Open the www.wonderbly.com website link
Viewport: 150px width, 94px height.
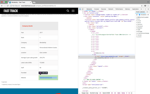coord(46,78)
